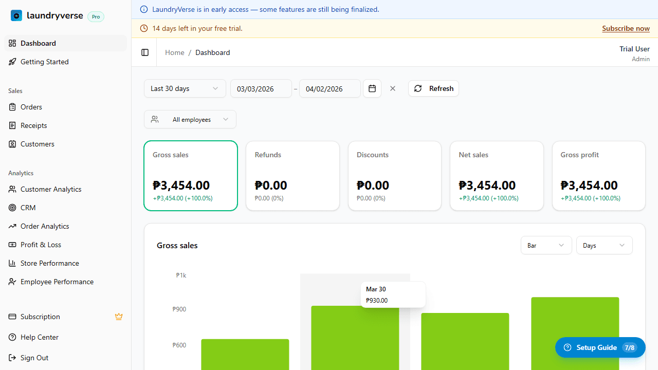Go to Home via breadcrumb
The image size is (658, 370).
[x=174, y=52]
